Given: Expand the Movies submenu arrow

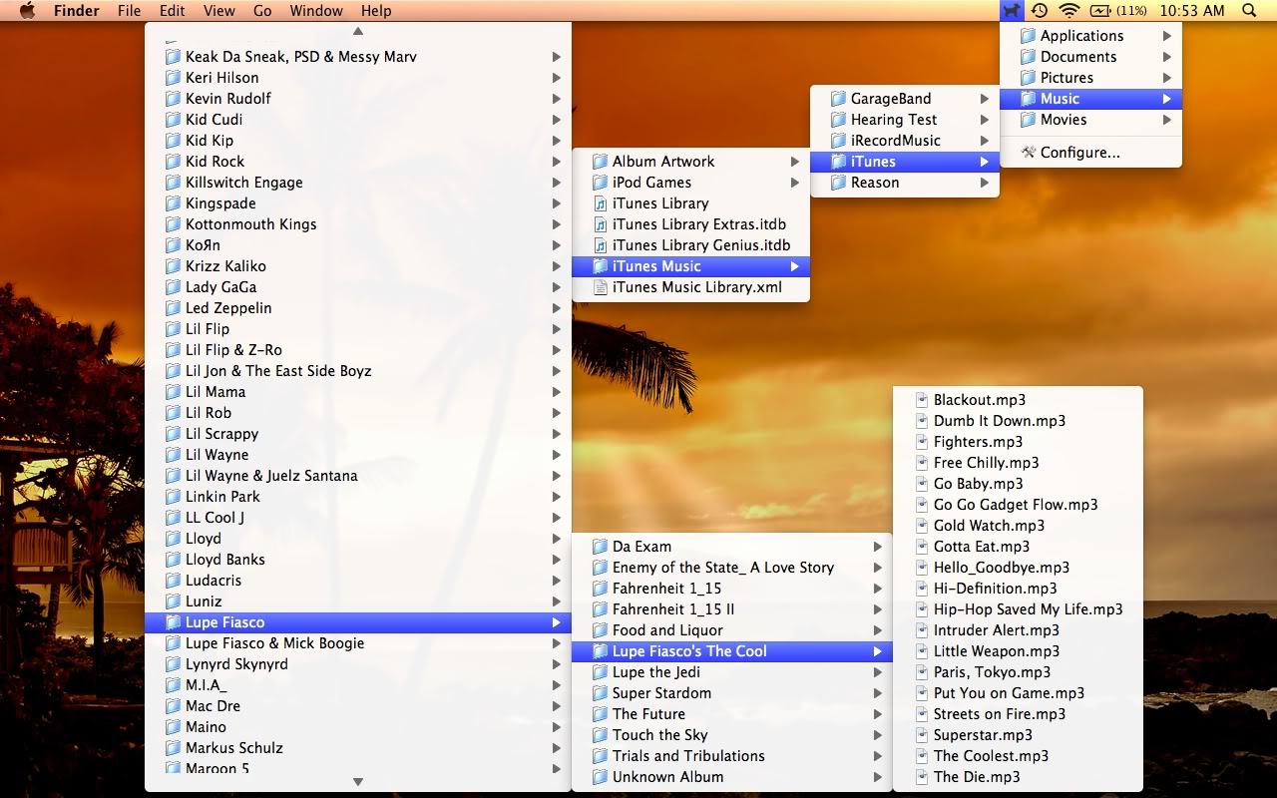Looking at the screenshot, I should coord(1166,120).
